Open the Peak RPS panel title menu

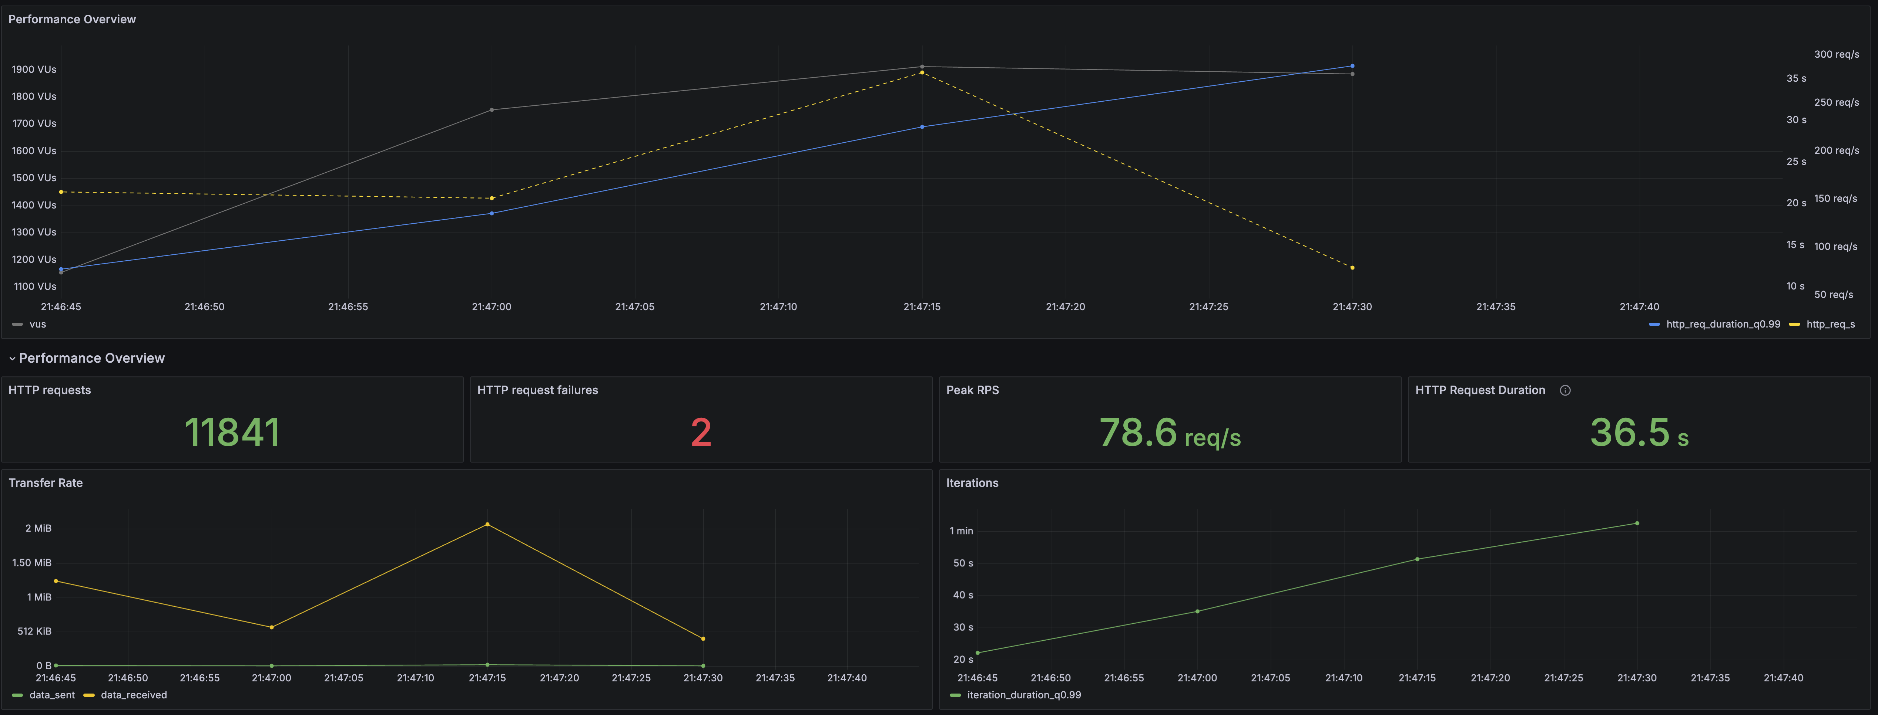972,390
